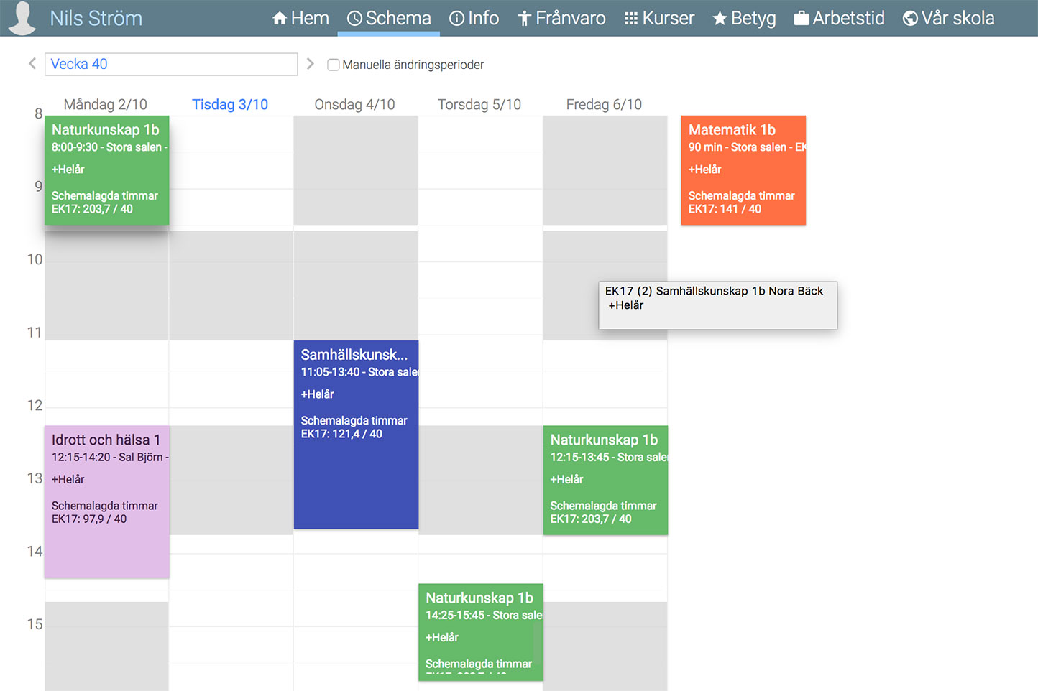
Task: Click the grid icon beside Kurser
Action: [x=631, y=18]
